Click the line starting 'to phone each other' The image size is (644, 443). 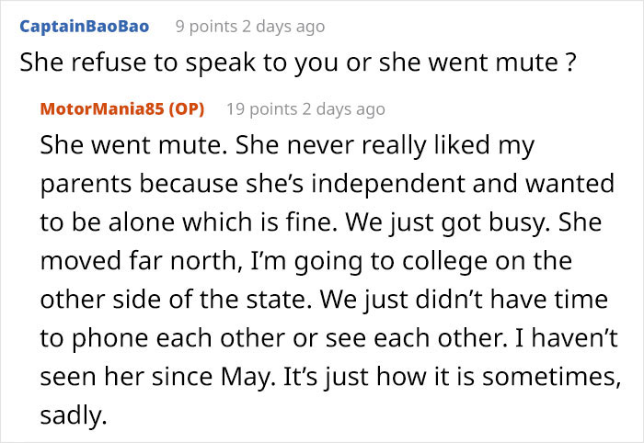pos(324,339)
